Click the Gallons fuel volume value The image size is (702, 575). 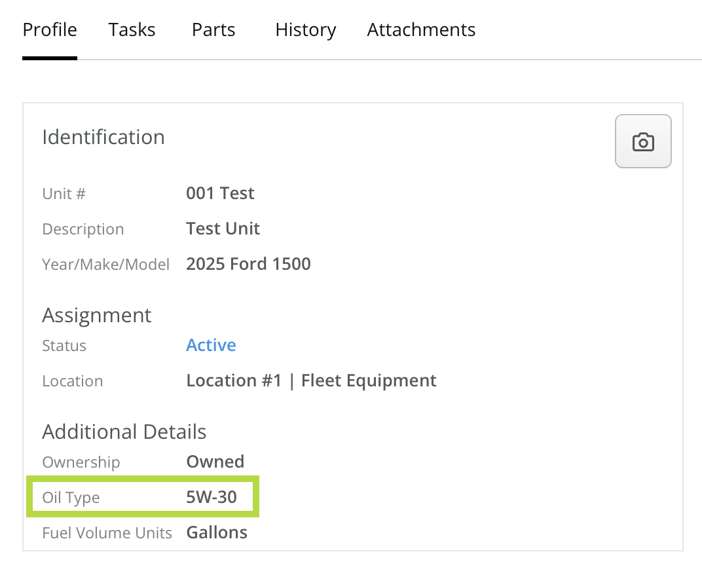tap(217, 532)
